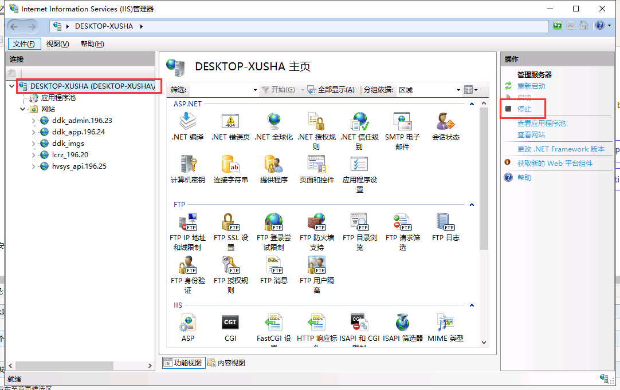The height and width of the screenshot is (390, 620).
Task: Open the FTP 授权规则 icon
Action: (230, 264)
